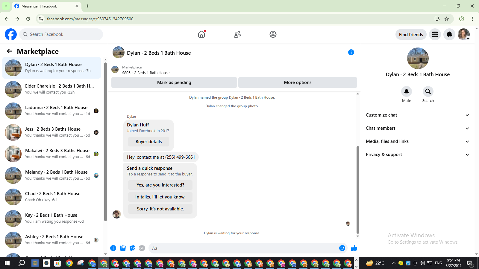Open the Action Center notifications icon
The width and height of the screenshot is (479, 269).
click(470, 263)
